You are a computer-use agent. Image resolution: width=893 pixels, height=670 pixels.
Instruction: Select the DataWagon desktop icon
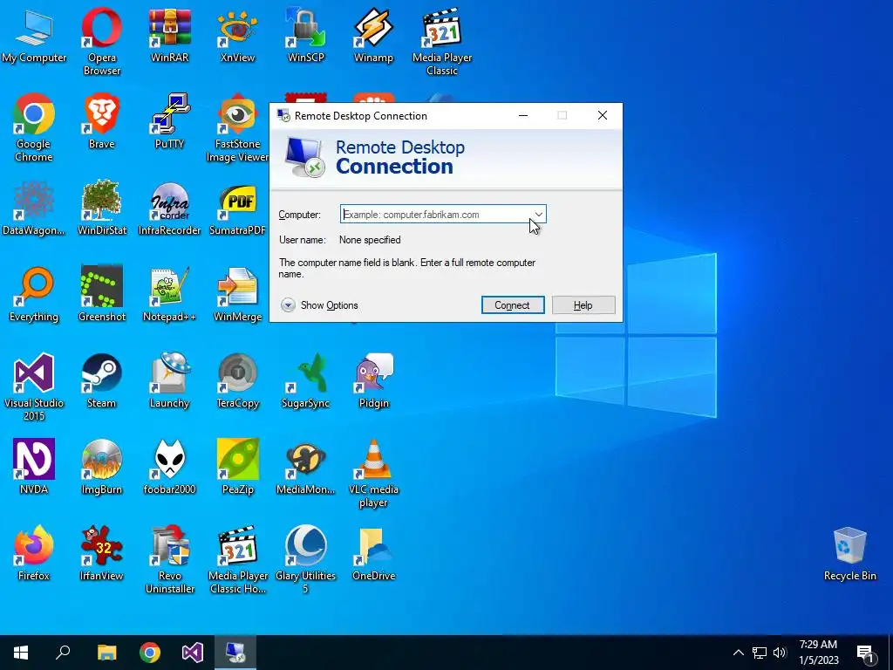34,209
